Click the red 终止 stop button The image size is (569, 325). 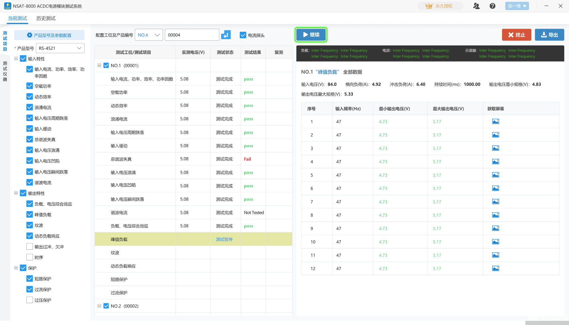coord(517,35)
